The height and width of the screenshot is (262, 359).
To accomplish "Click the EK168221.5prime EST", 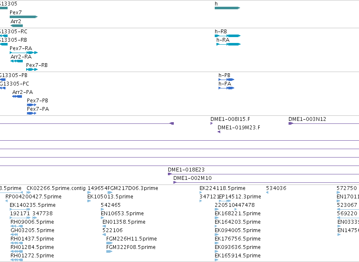I will (216, 218).
